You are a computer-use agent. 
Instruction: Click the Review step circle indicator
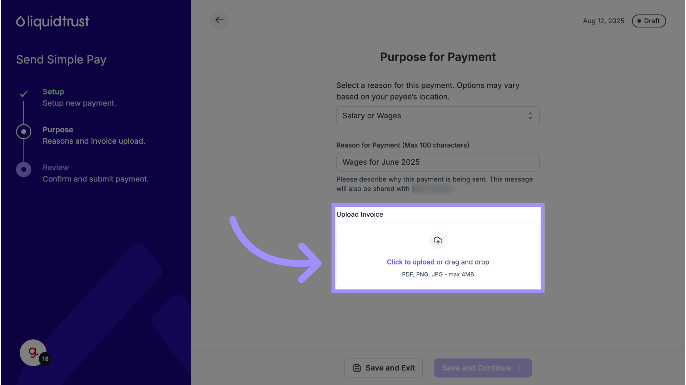coord(24,170)
